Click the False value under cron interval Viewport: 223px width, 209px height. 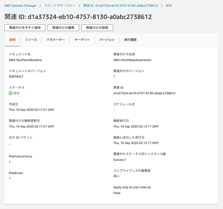117,193
